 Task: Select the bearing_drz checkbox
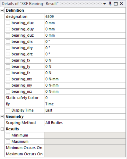tap(8, 54)
